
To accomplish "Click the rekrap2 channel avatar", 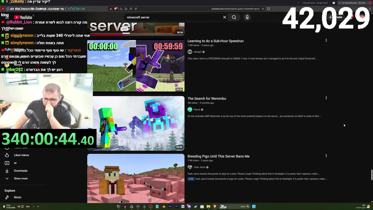I will click(x=190, y=52).
